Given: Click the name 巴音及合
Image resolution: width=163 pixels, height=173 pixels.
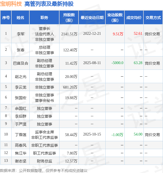Looking at the screenshot, I should point(21,63).
